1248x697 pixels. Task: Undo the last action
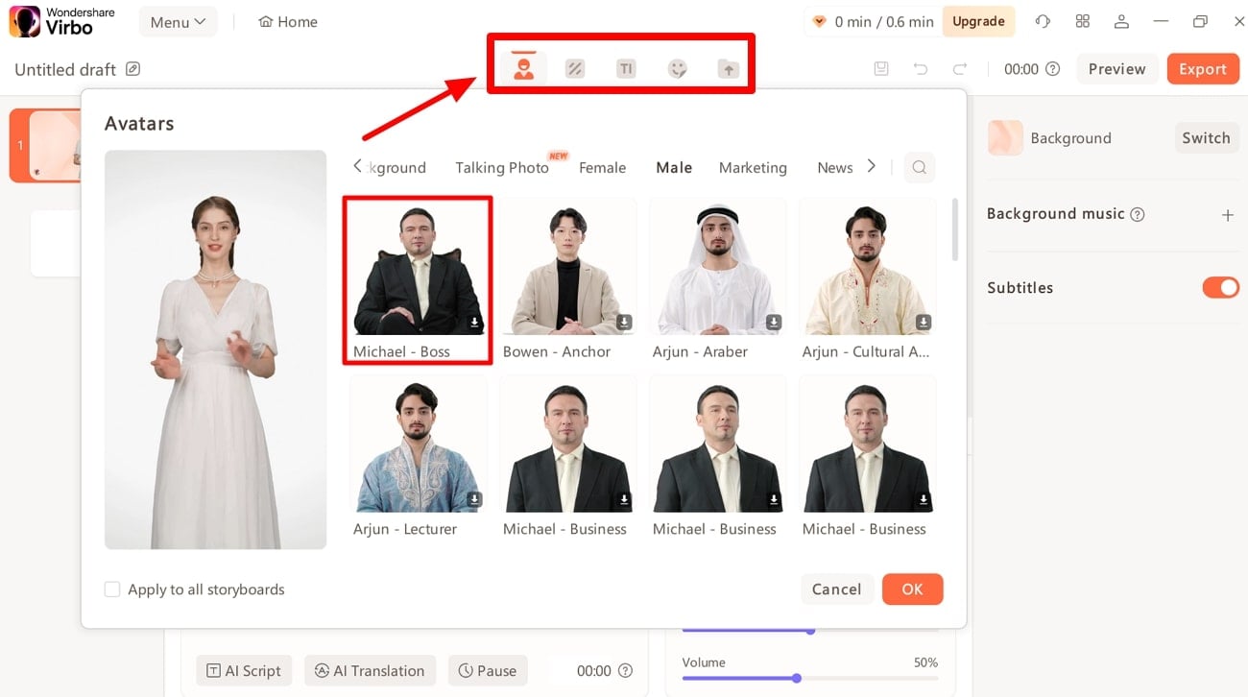pyautogui.click(x=921, y=69)
